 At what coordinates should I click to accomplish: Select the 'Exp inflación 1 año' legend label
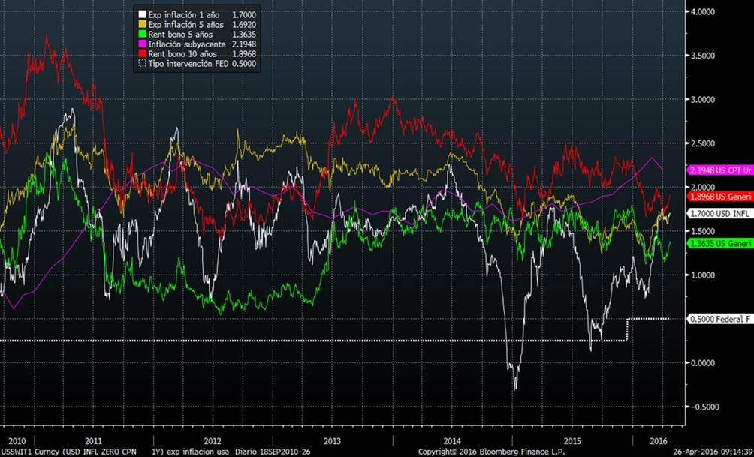(x=184, y=15)
